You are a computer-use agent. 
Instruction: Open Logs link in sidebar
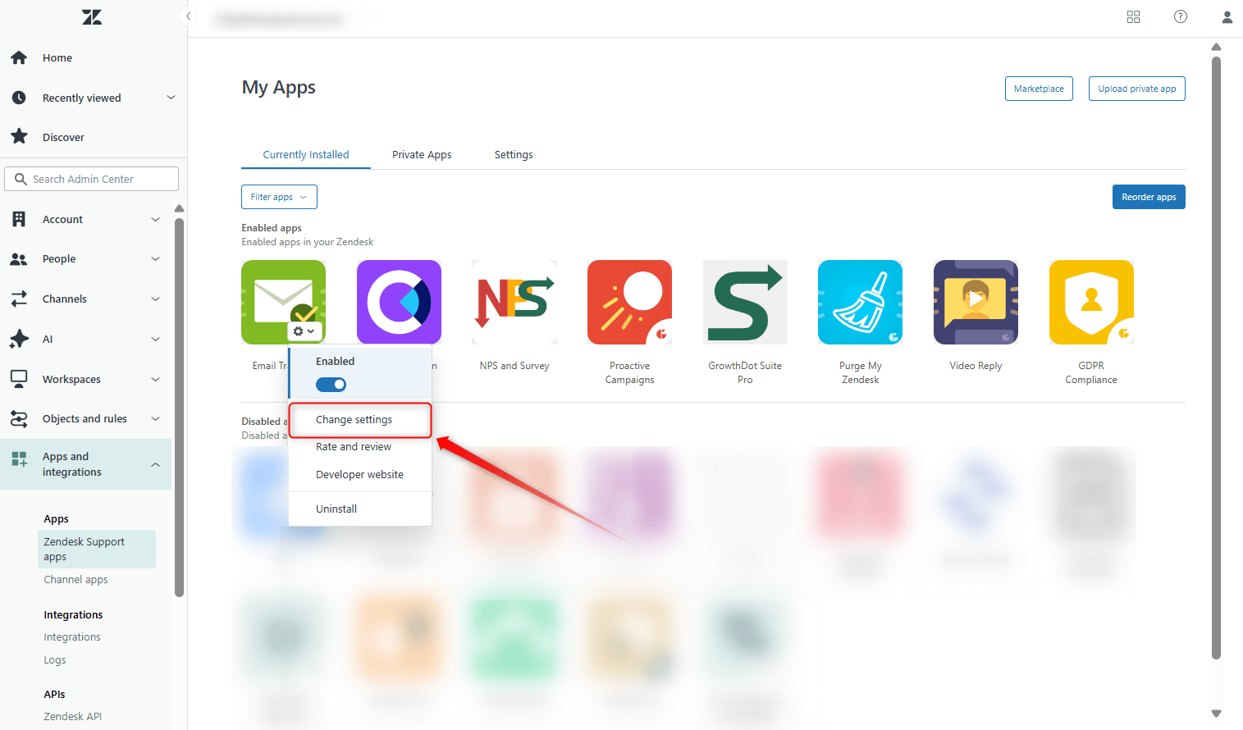[55, 660]
